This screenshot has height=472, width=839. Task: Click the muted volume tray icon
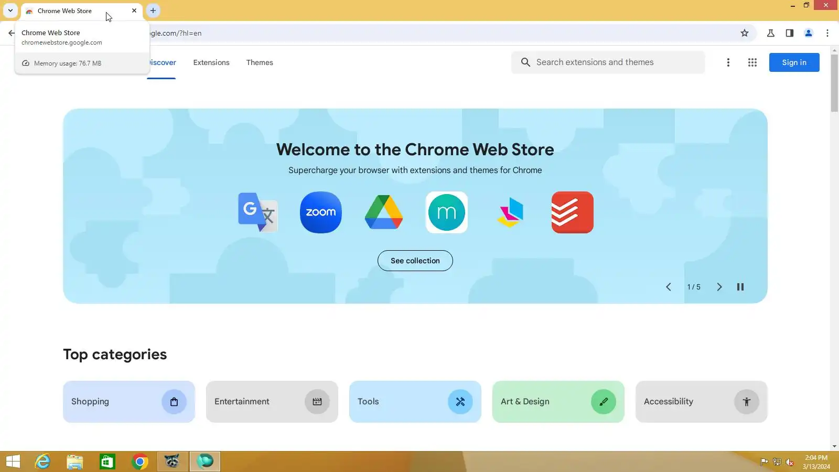(790, 462)
